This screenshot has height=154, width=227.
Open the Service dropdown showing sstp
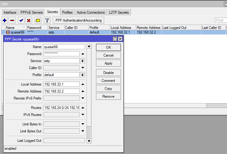click(83, 61)
